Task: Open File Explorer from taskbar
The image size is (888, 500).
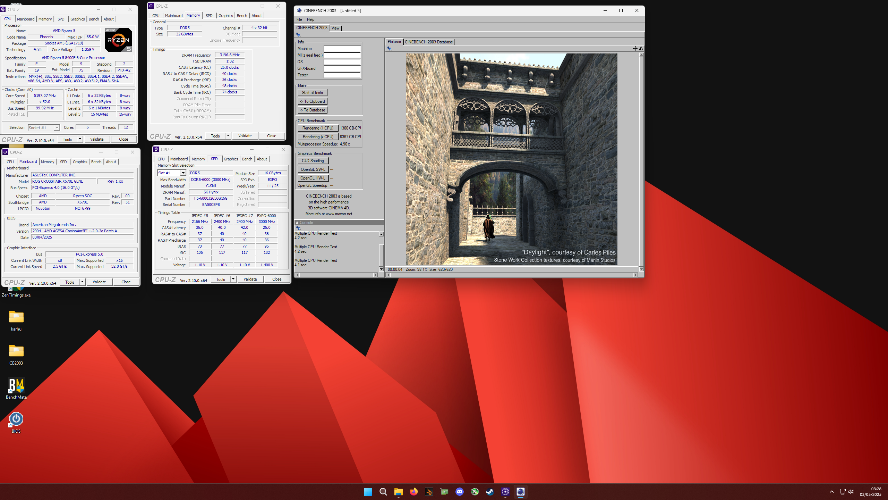Action: 398,492
